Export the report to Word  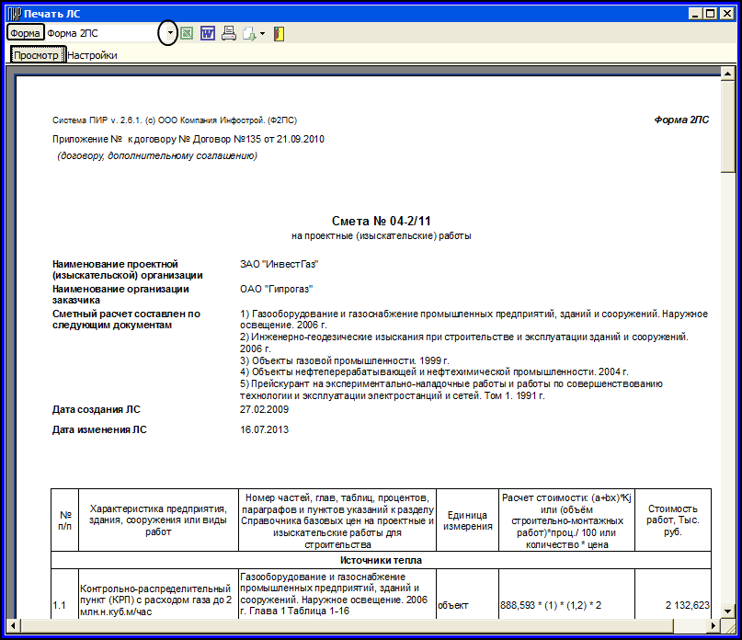coord(208,34)
